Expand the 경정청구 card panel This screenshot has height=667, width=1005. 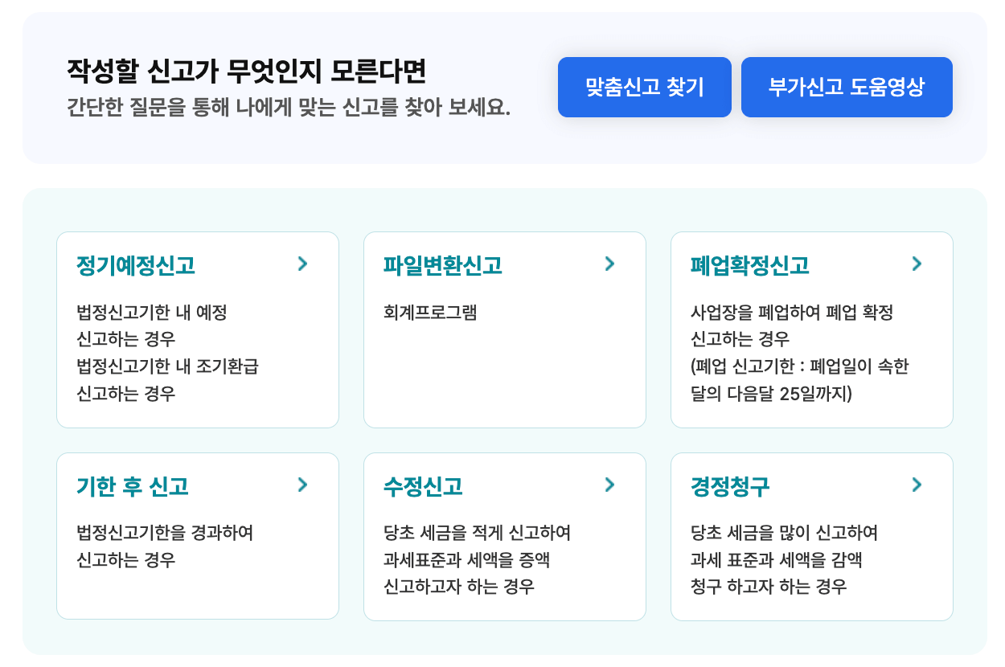pos(811,536)
